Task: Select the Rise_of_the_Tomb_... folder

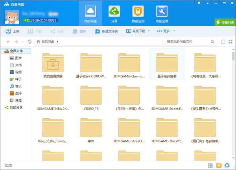Action: click(53, 130)
